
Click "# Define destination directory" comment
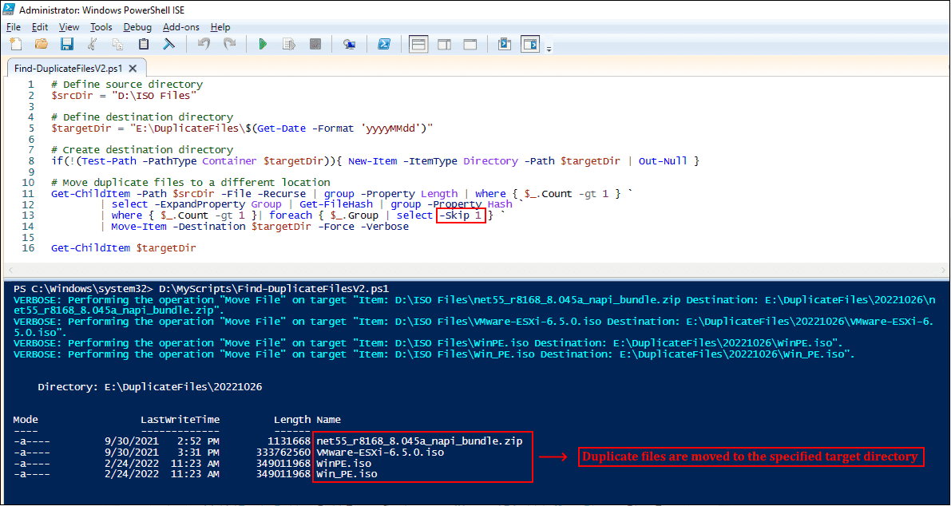point(142,117)
